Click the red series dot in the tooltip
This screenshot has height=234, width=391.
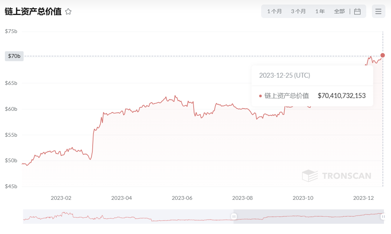point(260,96)
